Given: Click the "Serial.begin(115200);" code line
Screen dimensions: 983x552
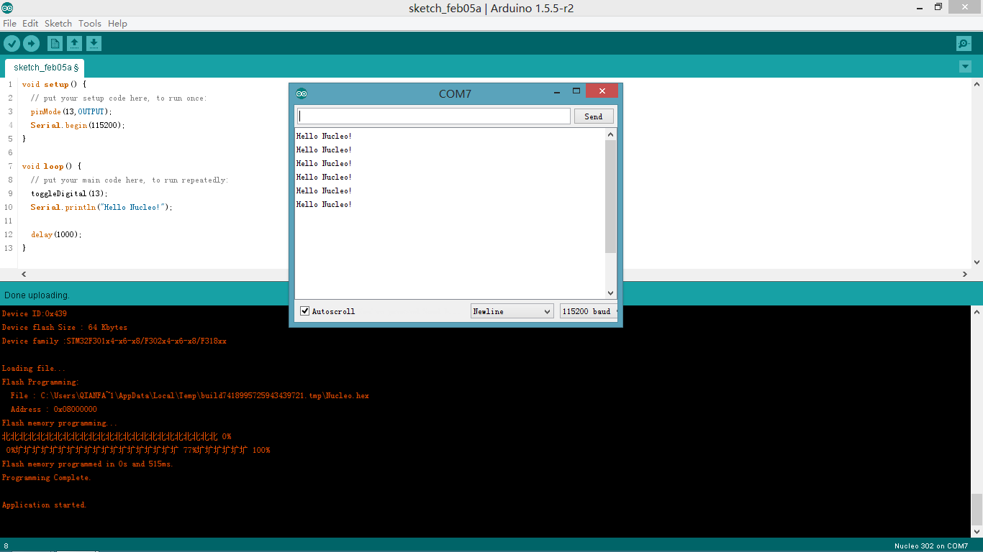Looking at the screenshot, I should (78, 125).
